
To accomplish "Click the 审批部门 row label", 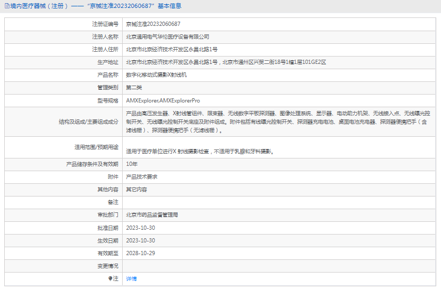I will pos(108,215).
